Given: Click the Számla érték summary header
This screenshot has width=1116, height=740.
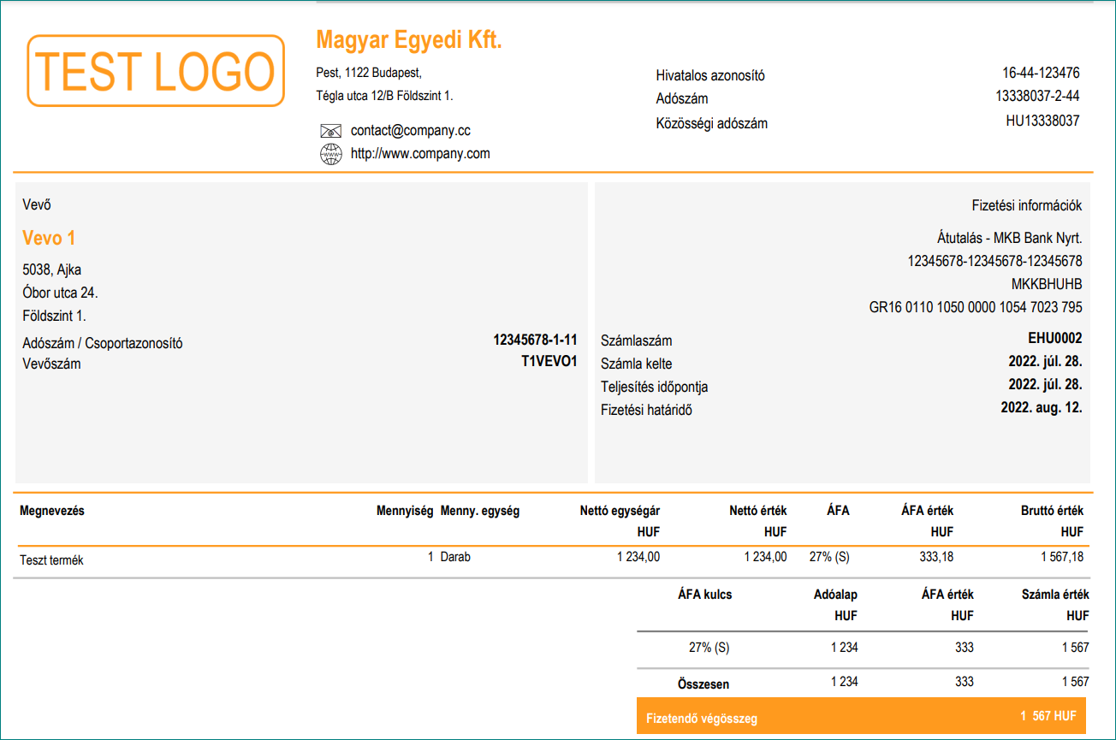Looking at the screenshot, I should pyautogui.click(x=1055, y=594).
